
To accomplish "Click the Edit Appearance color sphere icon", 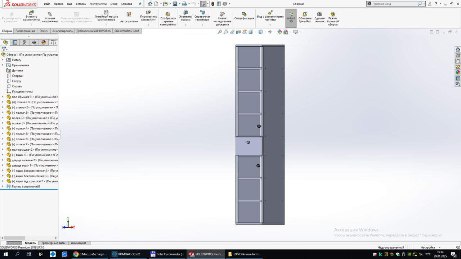I will [x=286, y=32].
